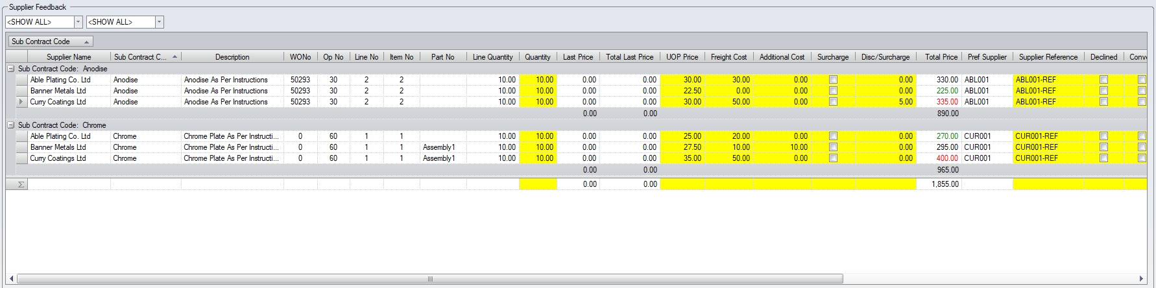Collapse the Chrome sub contract group

pyautogui.click(x=11, y=125)
